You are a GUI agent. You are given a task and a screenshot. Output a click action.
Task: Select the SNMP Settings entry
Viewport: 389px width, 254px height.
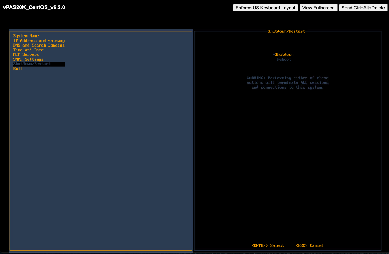[x=28, y=59]
